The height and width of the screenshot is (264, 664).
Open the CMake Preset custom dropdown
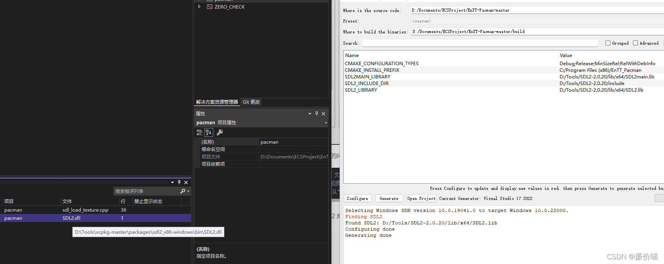(537, 21)
